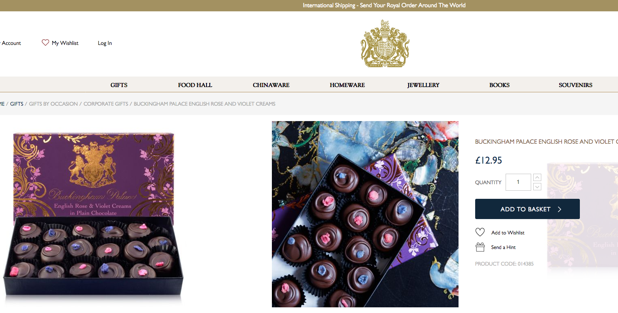Go to Corporate Gifts breadcrumb

[106, 104]
